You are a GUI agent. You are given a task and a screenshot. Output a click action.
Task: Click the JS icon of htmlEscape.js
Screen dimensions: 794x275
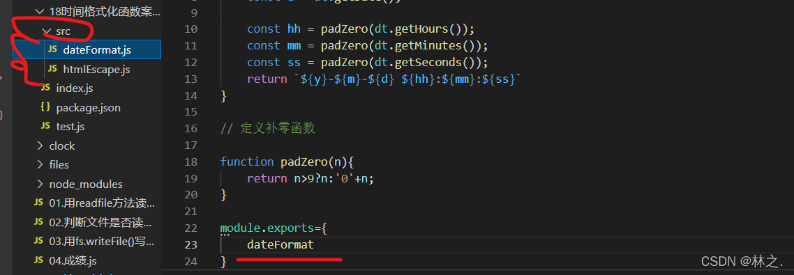tap(52, 69)
